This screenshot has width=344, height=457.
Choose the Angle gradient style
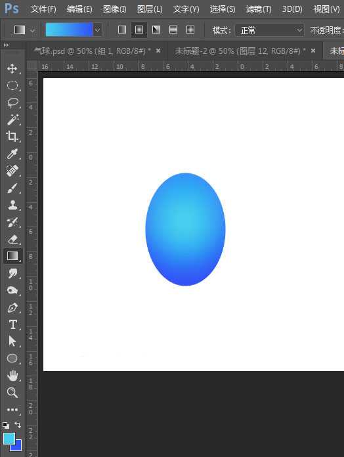(x=156, y=30)
